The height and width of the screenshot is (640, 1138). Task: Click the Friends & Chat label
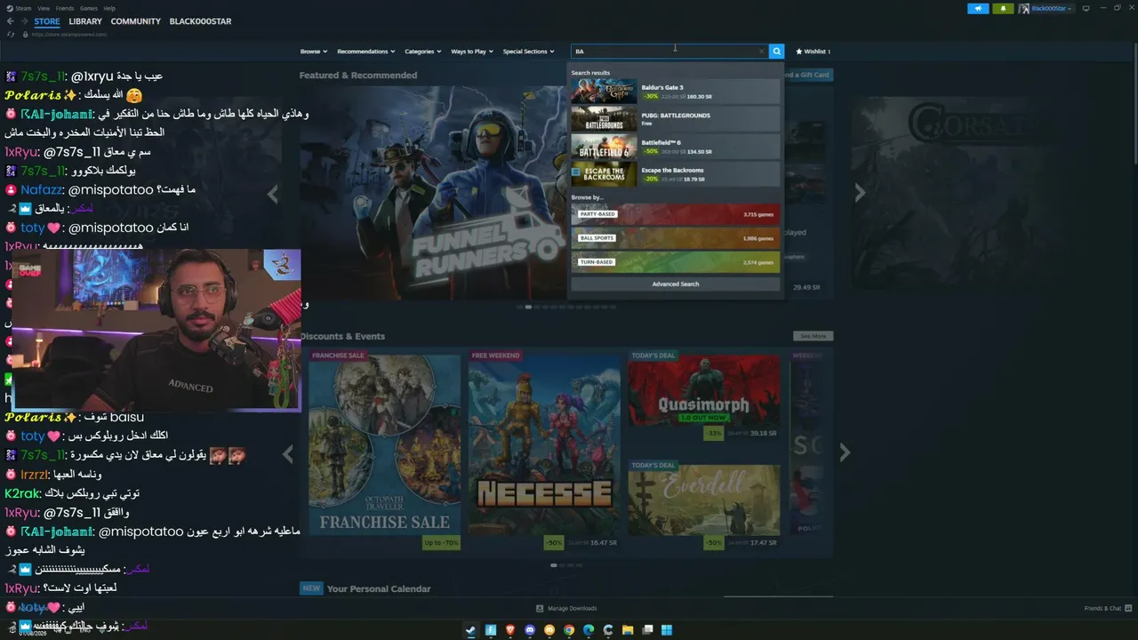(1102, 609)
